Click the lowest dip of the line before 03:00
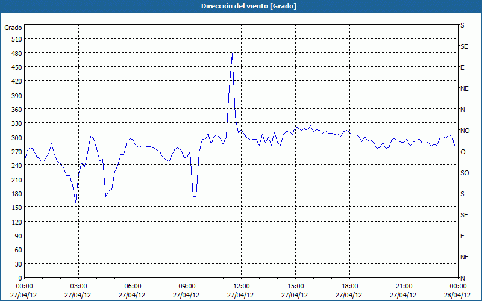 point(76,202)
